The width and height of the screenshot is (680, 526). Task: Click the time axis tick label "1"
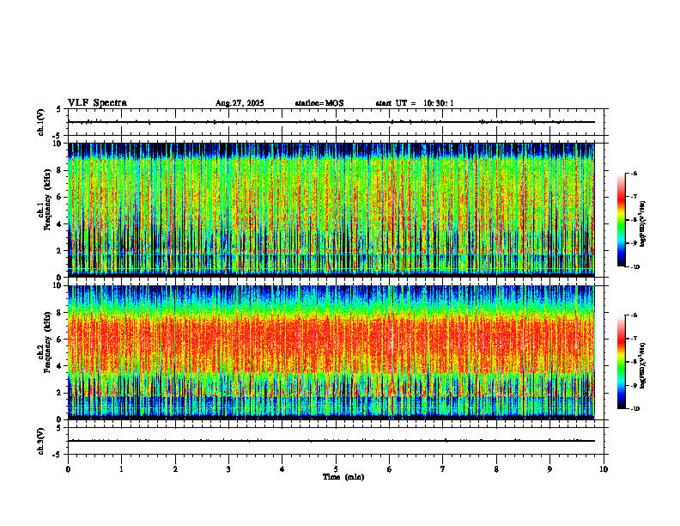[121, 469]
